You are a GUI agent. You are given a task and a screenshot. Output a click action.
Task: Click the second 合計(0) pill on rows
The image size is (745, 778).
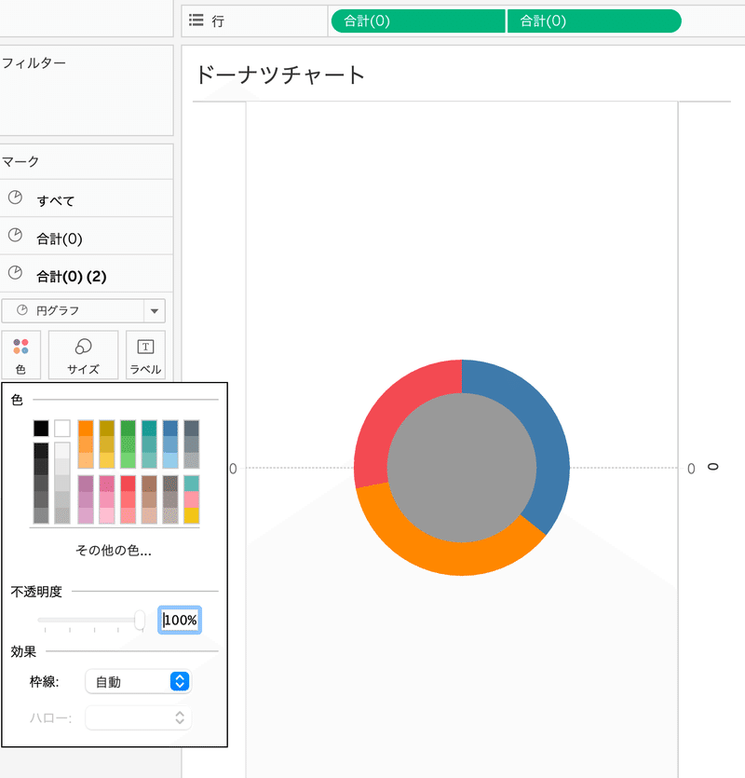point(594,21)
